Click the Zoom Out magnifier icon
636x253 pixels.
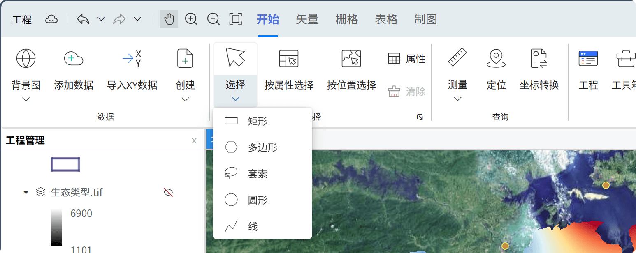(x=213, y=19)
